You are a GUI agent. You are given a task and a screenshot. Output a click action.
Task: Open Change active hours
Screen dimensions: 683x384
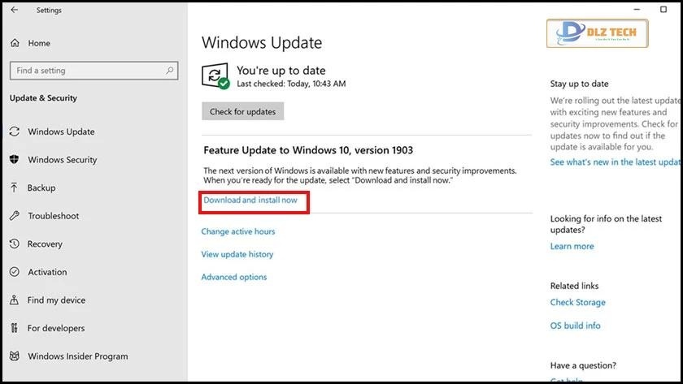[238, 231]
